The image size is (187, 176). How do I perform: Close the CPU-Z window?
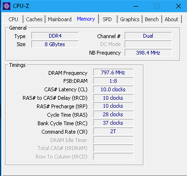179,6
